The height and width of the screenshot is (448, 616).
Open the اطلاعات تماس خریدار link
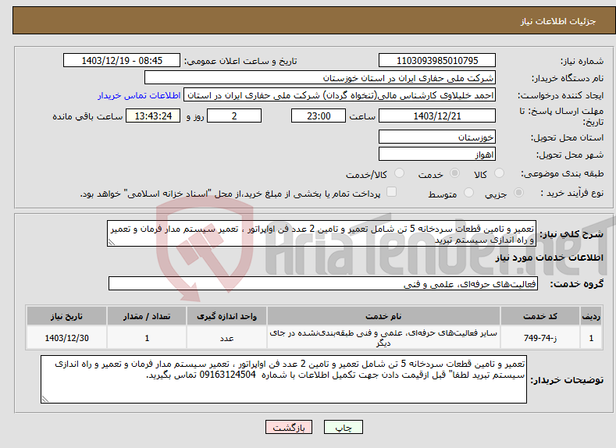(139, 95)
